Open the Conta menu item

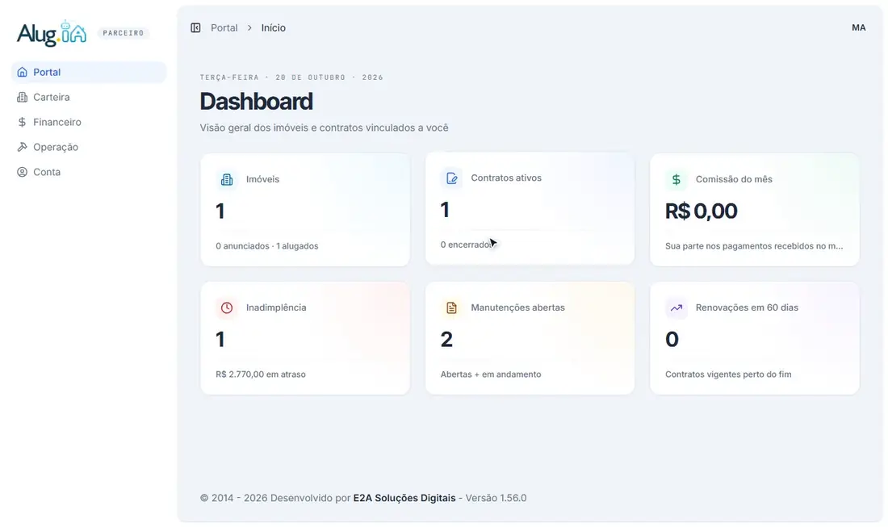(89, 172)
